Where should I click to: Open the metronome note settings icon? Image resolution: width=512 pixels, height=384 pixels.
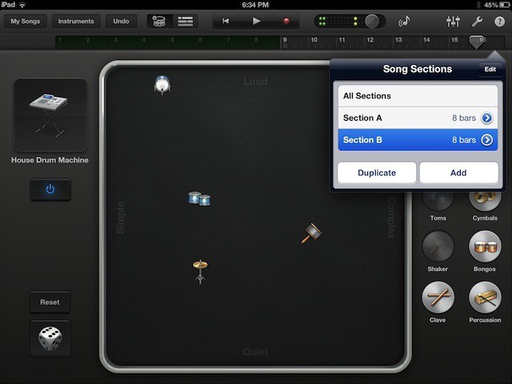coord(404,22)
